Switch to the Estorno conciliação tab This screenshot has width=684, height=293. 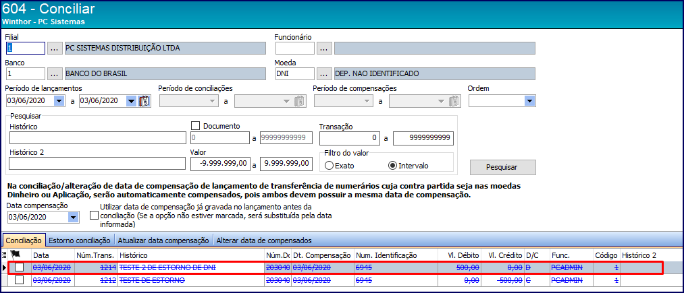click(80, 240)
